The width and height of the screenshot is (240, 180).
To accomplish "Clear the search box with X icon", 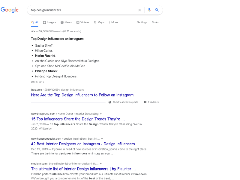I will pos(139,10).
